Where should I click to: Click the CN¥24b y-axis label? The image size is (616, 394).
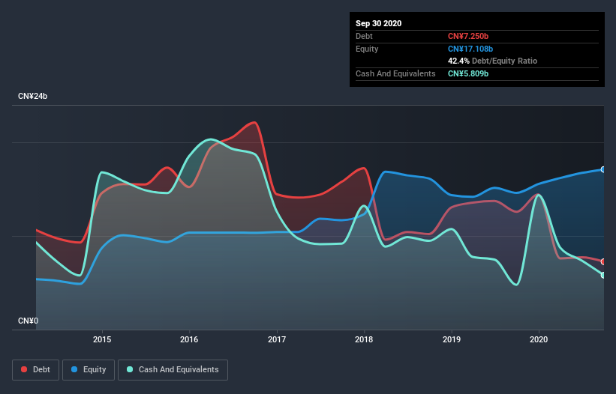(32, 96)
